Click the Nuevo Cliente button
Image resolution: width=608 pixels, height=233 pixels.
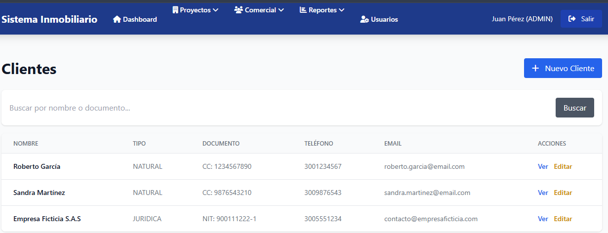[x=563, y=68]
